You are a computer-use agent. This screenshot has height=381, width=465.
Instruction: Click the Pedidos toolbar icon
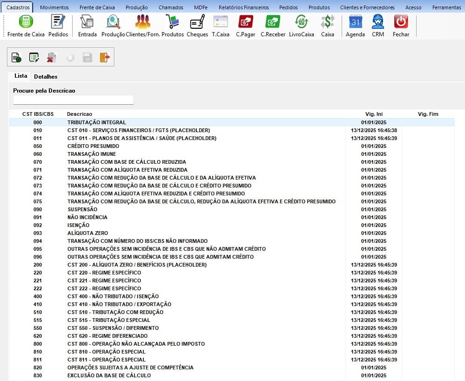coord(58,22)
